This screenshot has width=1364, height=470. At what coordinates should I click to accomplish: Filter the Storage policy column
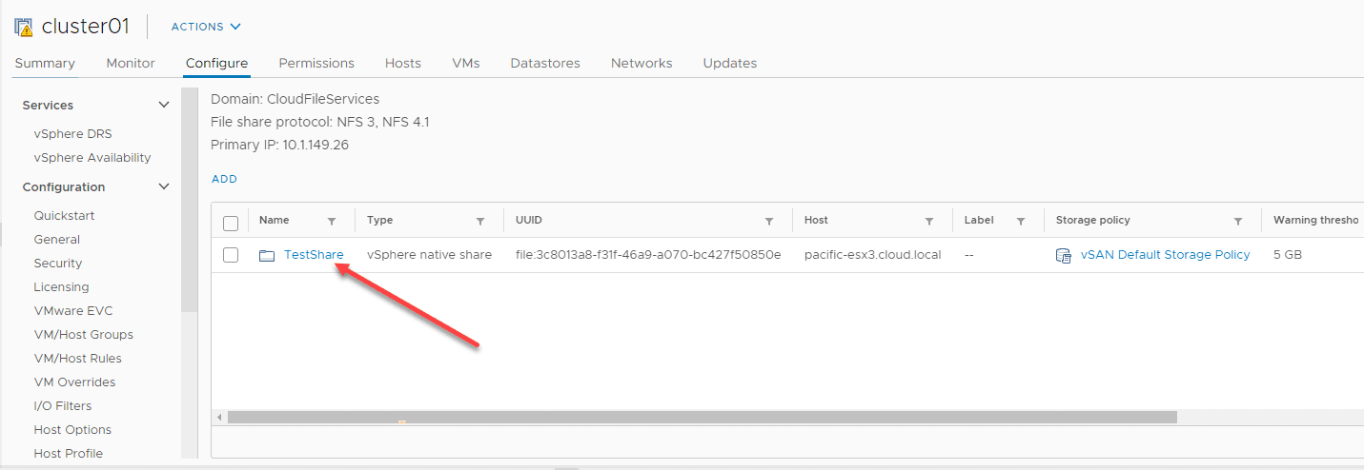[x=1238, y=221]
